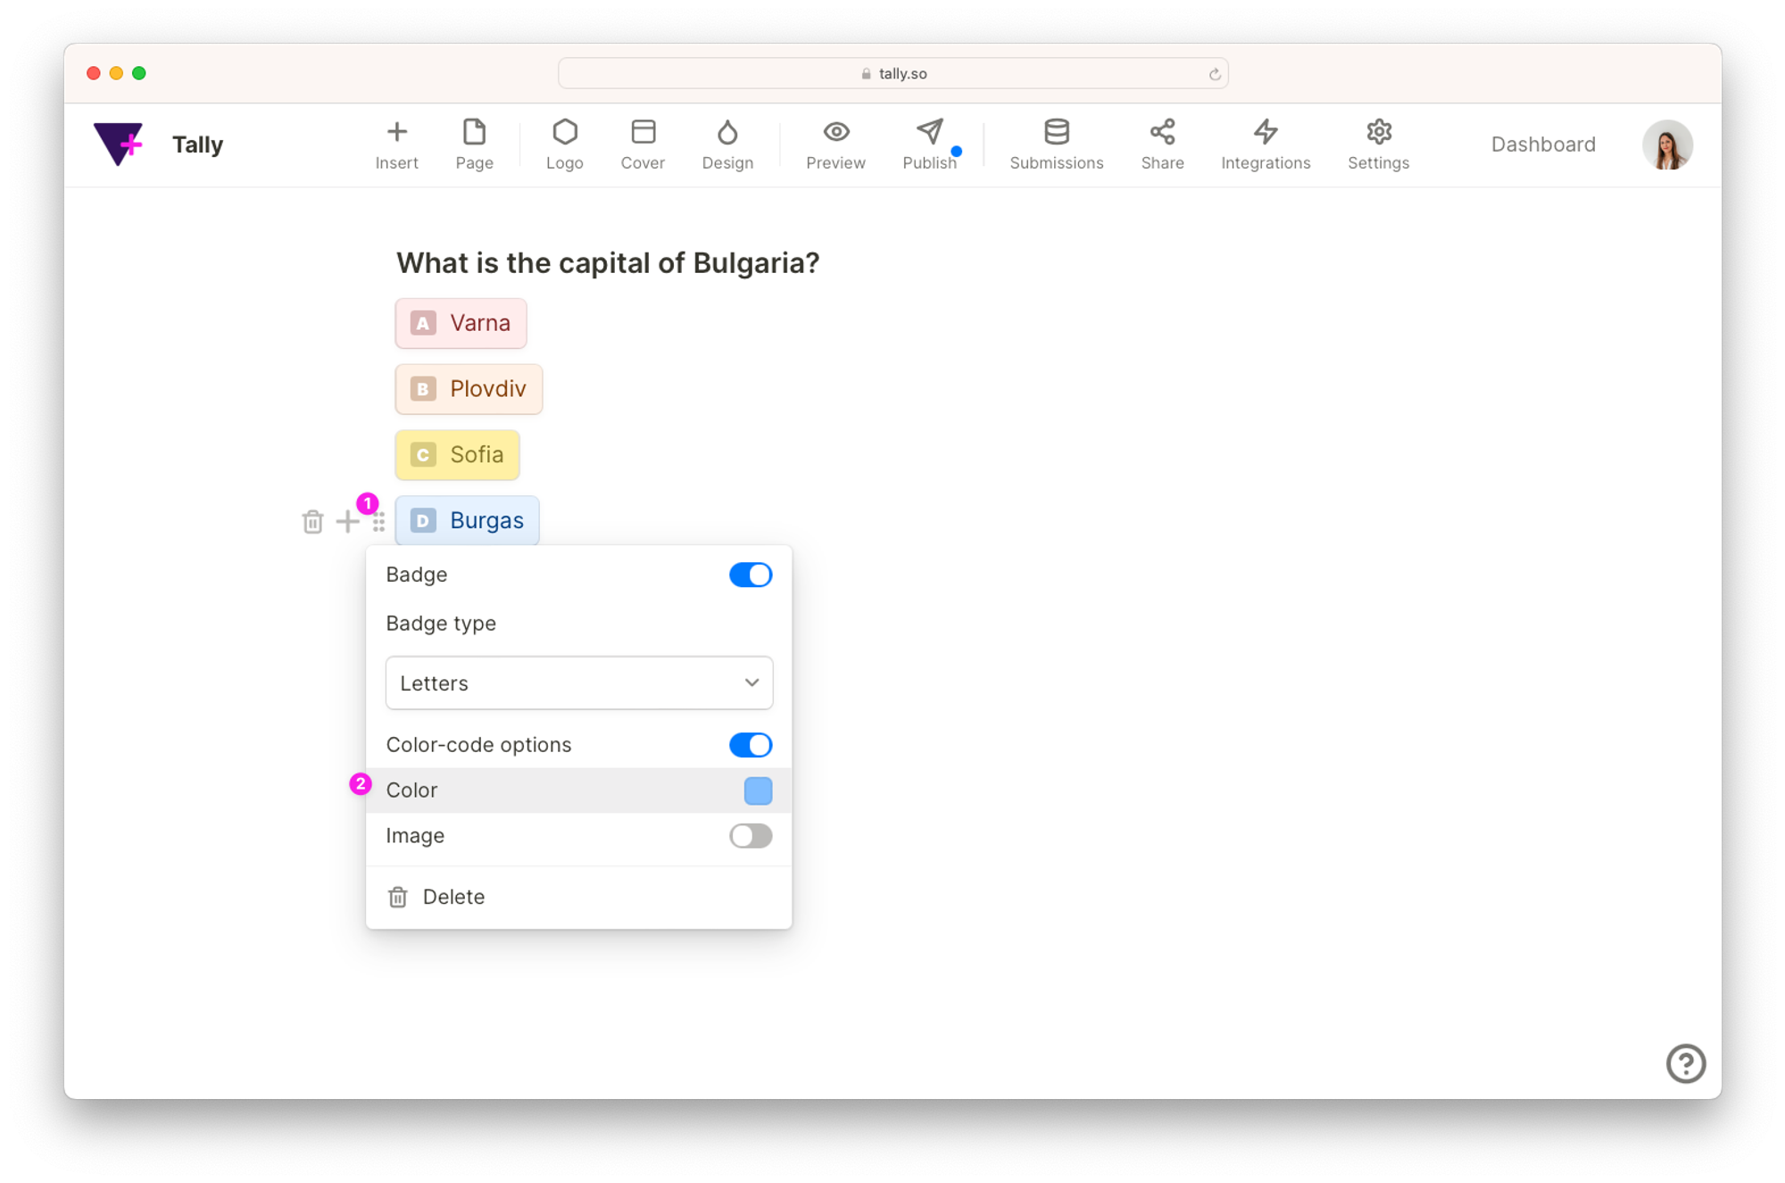This screenshot has width=1785, height=1183.
Task: Go to Dashboard
Action: point(1542,145)
